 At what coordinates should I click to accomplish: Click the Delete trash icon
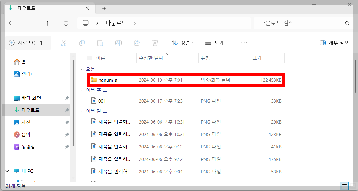pos(155,43)
